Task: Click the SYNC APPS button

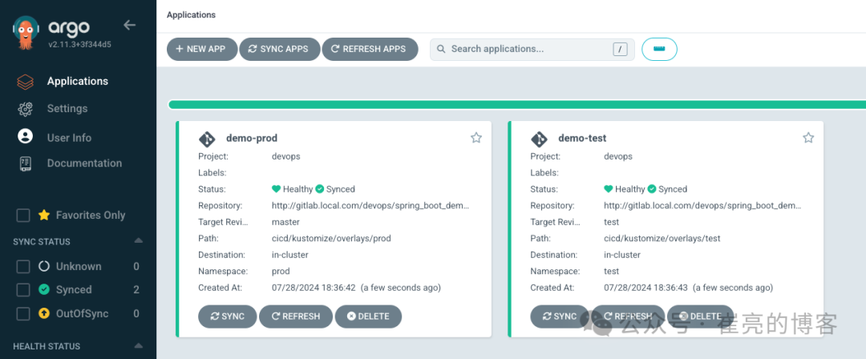Action: coord(280,49)
